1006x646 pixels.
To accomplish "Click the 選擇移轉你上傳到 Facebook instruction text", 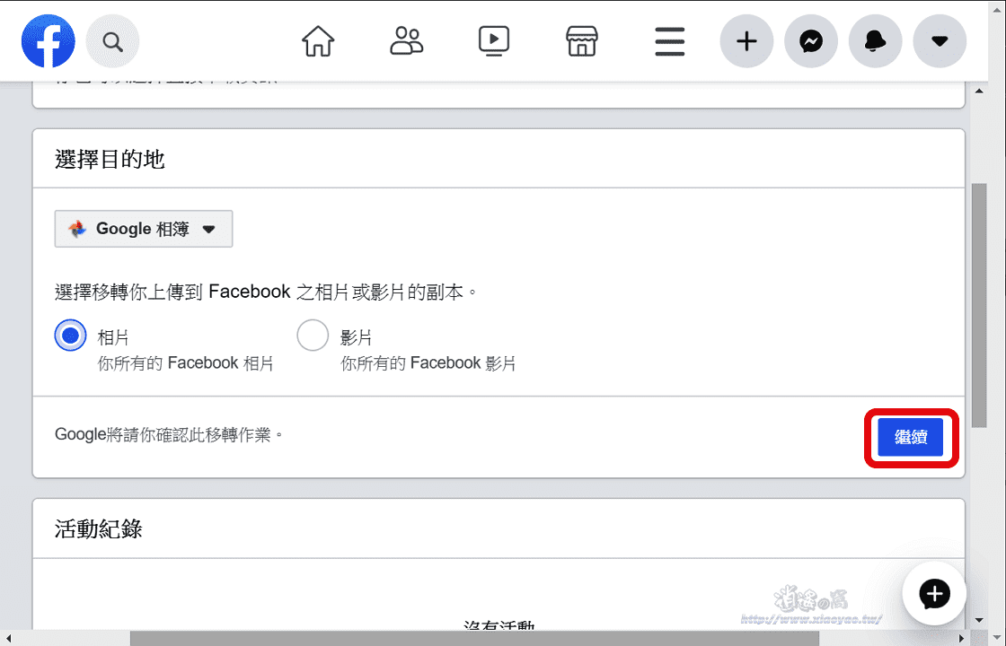I will click(266, 292).
